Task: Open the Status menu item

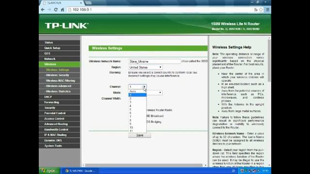Action: pos(60,43)
